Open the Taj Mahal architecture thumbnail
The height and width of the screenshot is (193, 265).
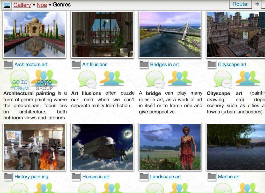pos(34,34)
